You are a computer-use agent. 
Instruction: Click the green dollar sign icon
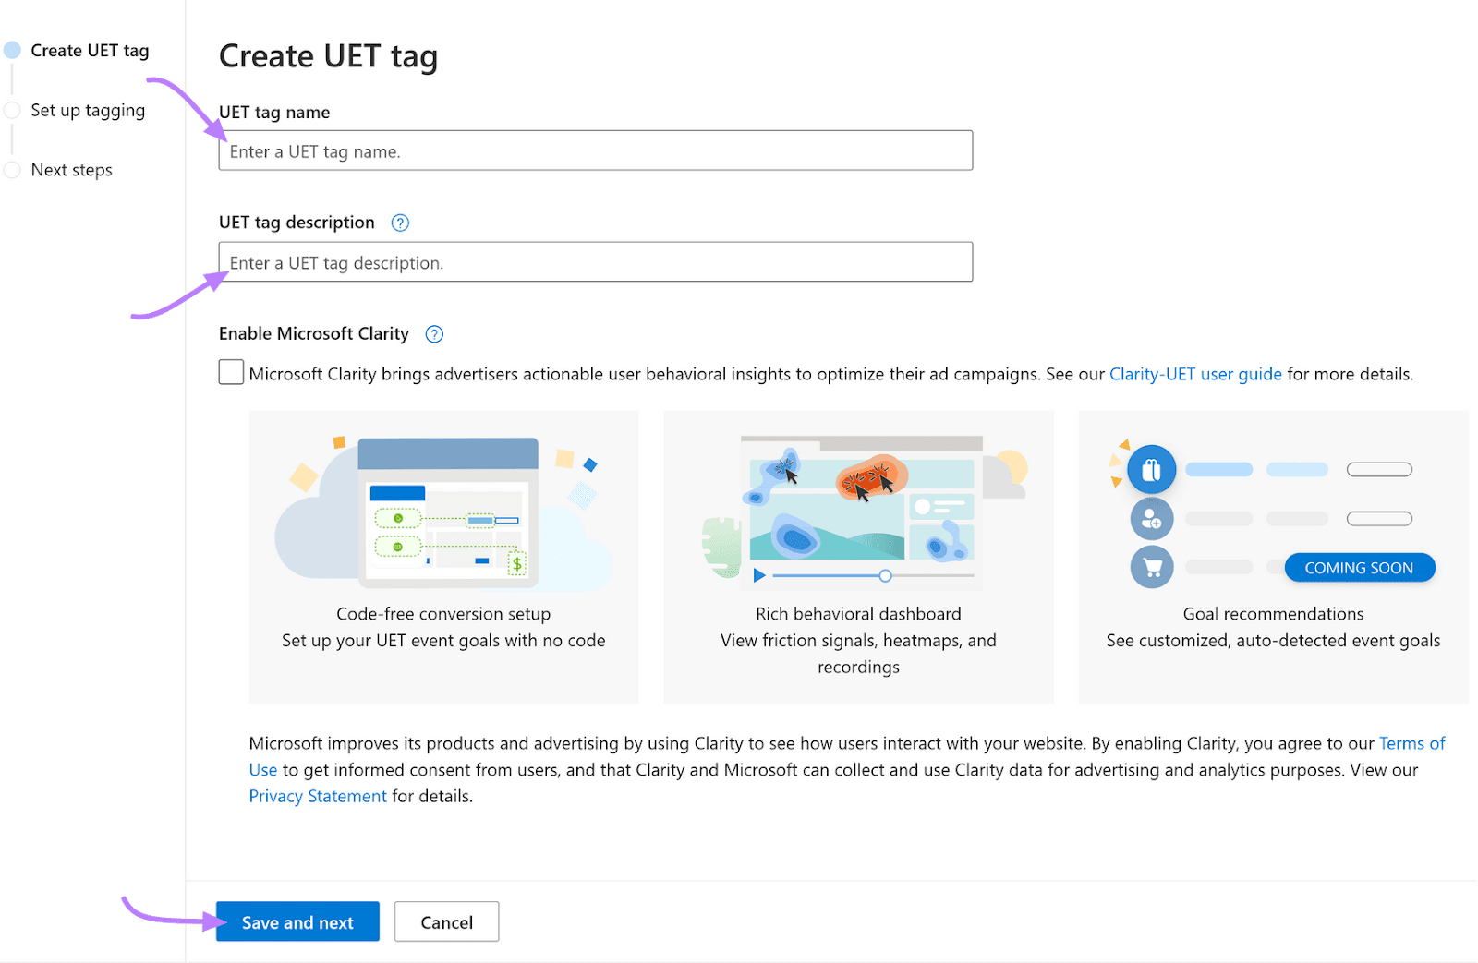pyautogui.click(x=516, y=563)
